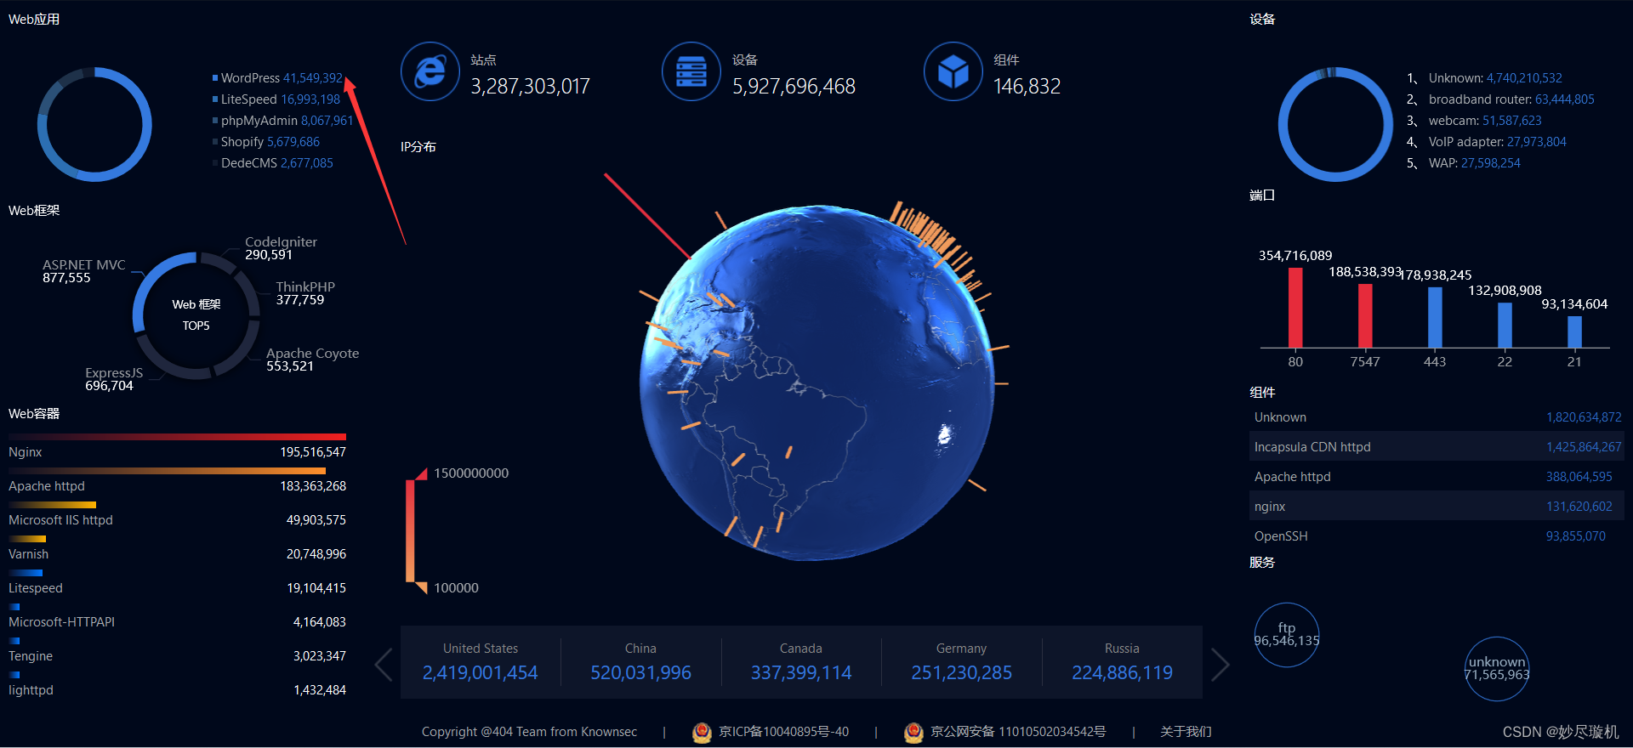This screenshot has width=1633, height=748.
Task: Click the 3D globe IP distribution
Action: (x=816, y=382)
